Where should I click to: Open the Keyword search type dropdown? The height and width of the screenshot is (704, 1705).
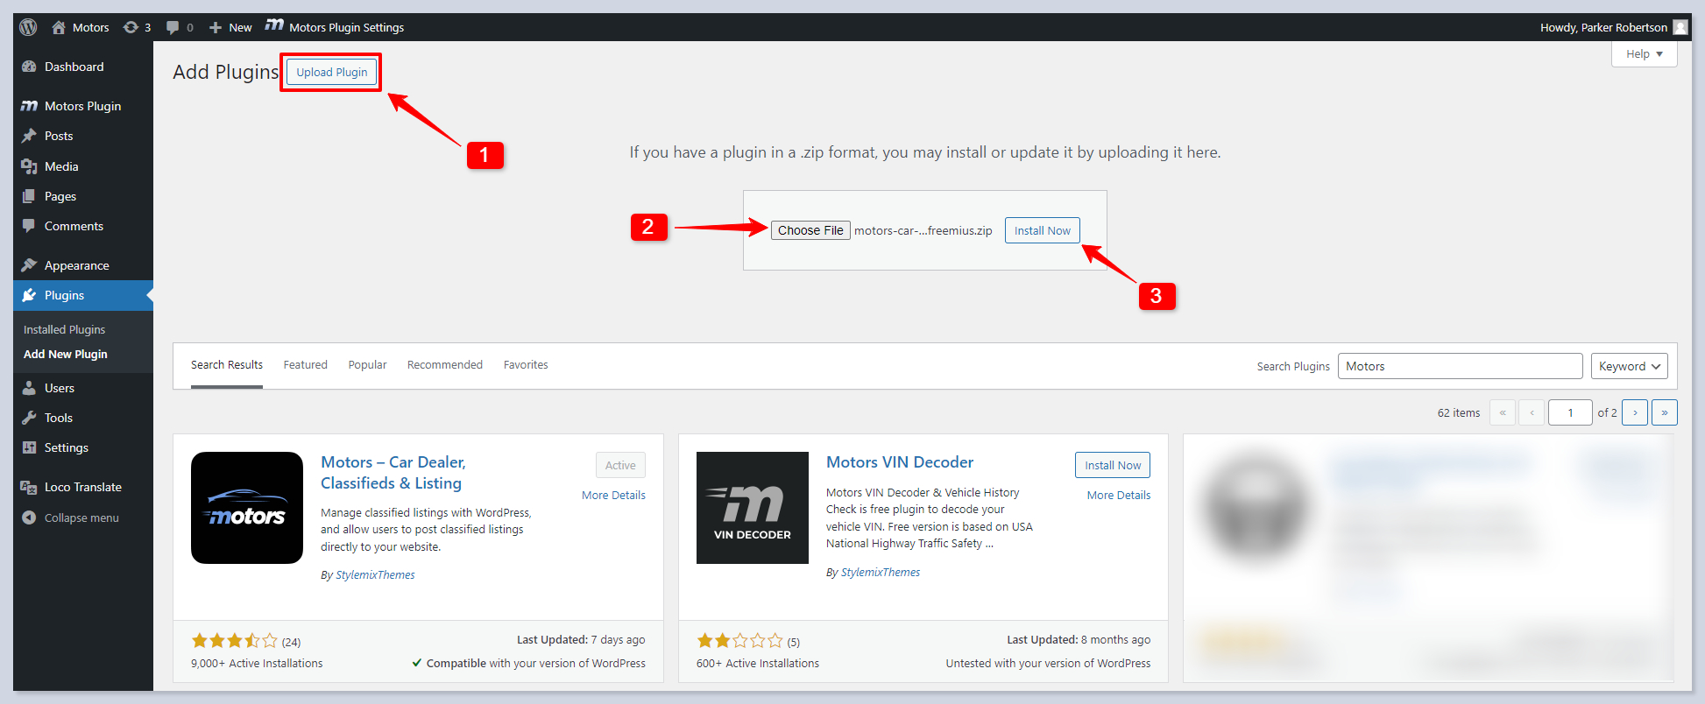[1629, 366]
